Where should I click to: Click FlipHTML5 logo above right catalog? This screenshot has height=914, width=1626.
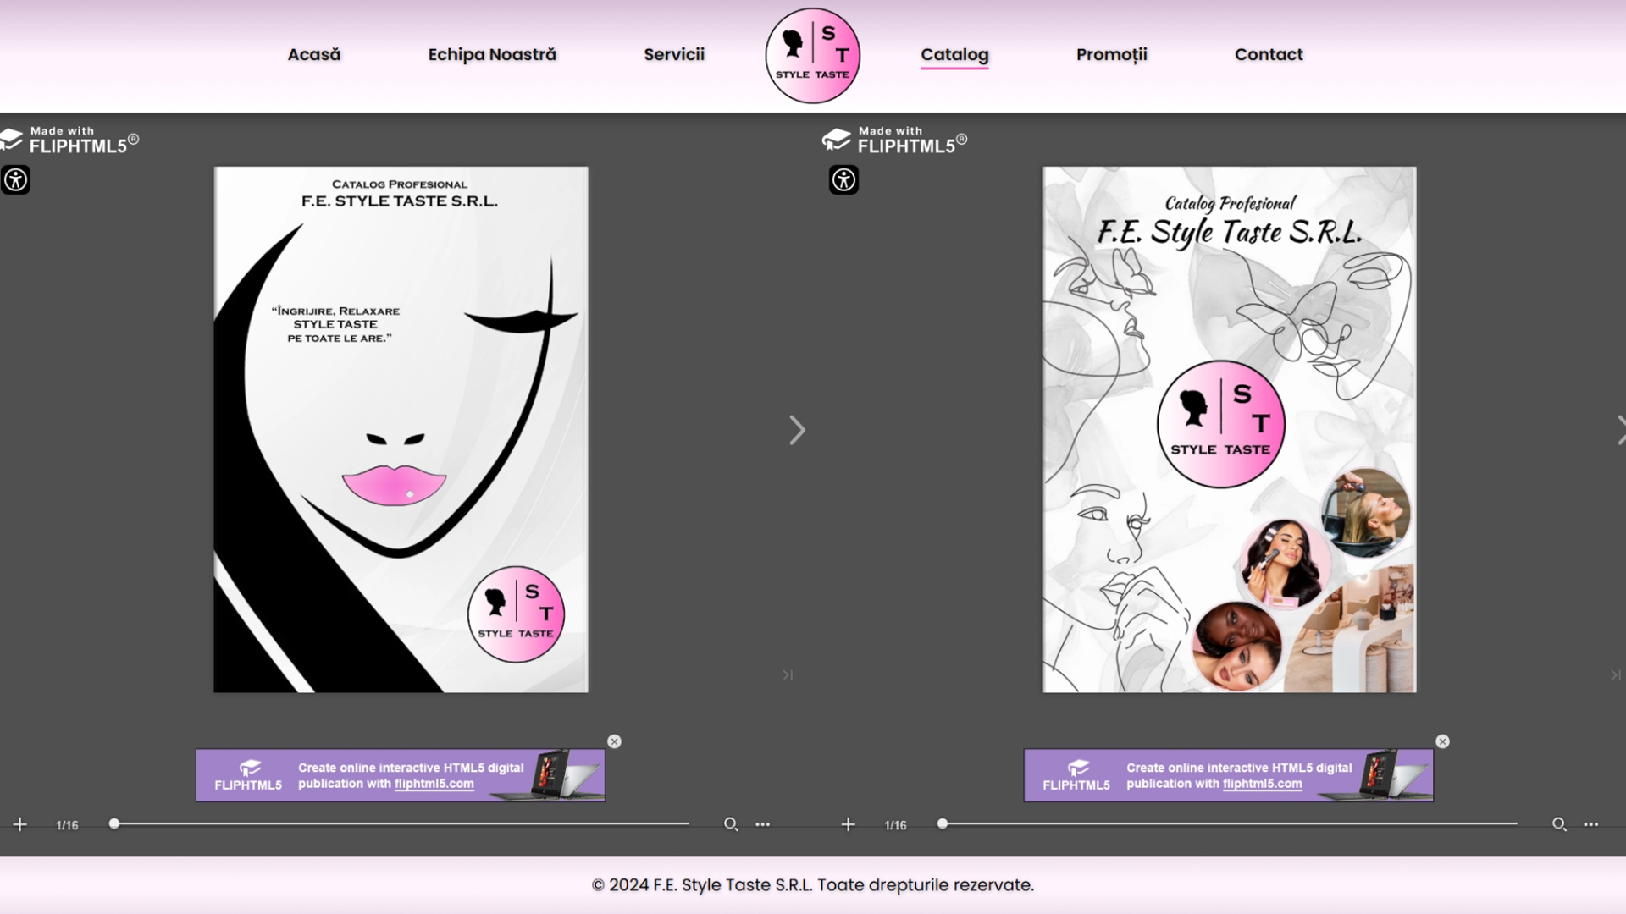click(894, 140)
